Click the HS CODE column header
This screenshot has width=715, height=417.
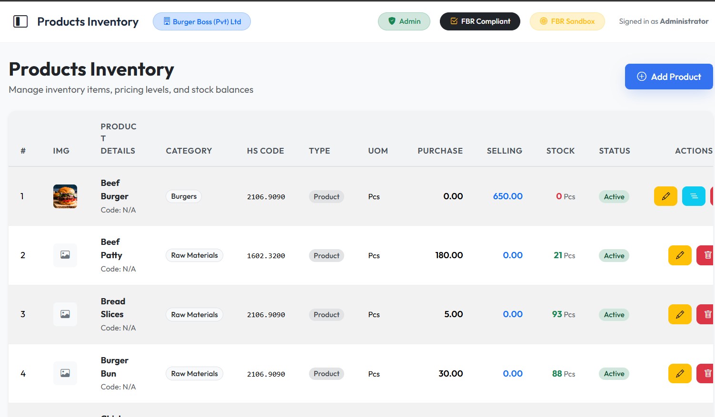click(x=266, y=151)
